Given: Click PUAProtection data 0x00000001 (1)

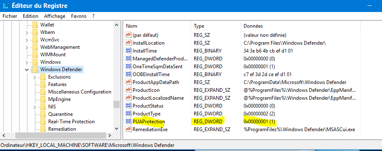Looking at the screenshot, I should [259, 122].
